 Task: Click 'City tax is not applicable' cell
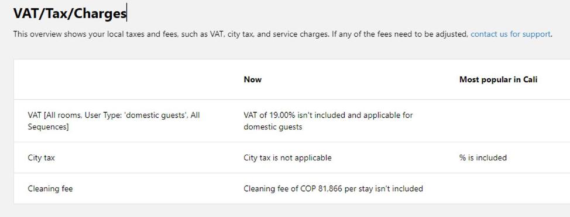(x=287, y=157)
